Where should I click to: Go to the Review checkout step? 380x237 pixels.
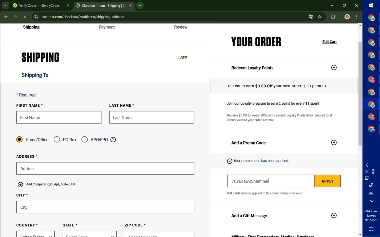click(x=181, y=27)
